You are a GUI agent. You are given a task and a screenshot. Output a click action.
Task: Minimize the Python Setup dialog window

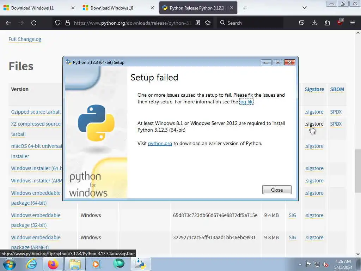point(267,62)
